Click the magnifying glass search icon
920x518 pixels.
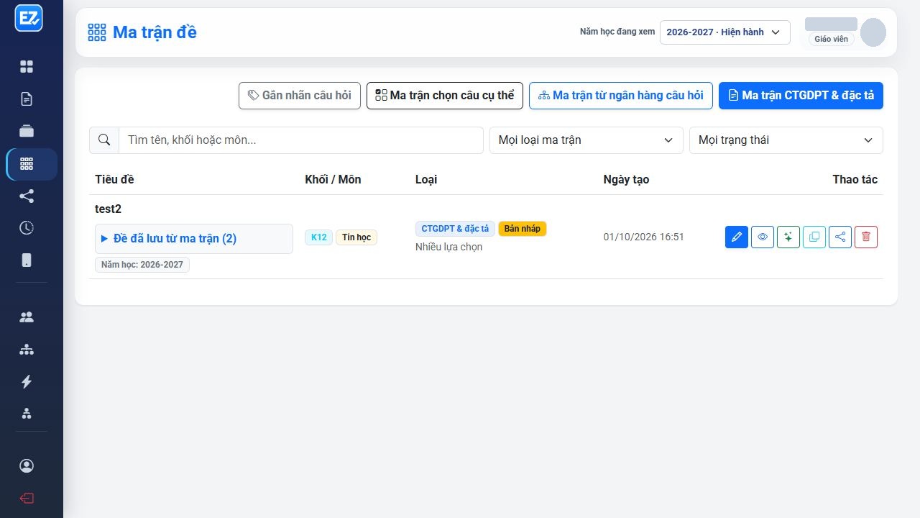pos(104,140)
